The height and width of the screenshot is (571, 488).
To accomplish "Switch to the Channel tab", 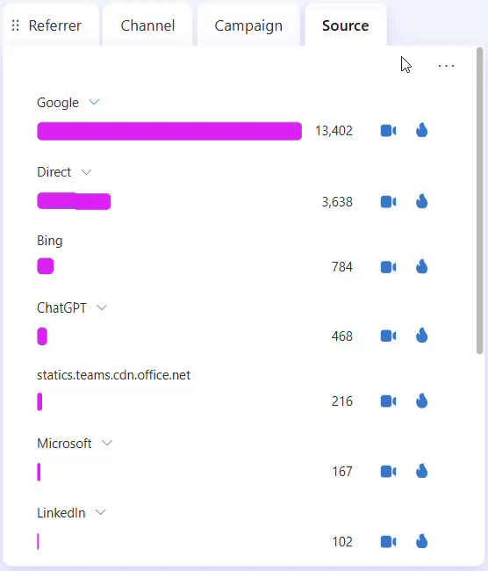I will [147, 25].
